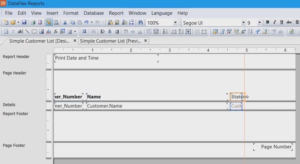Click the Print icon in the toolbar
The image size is (300, 164).
tap(33, 22)
